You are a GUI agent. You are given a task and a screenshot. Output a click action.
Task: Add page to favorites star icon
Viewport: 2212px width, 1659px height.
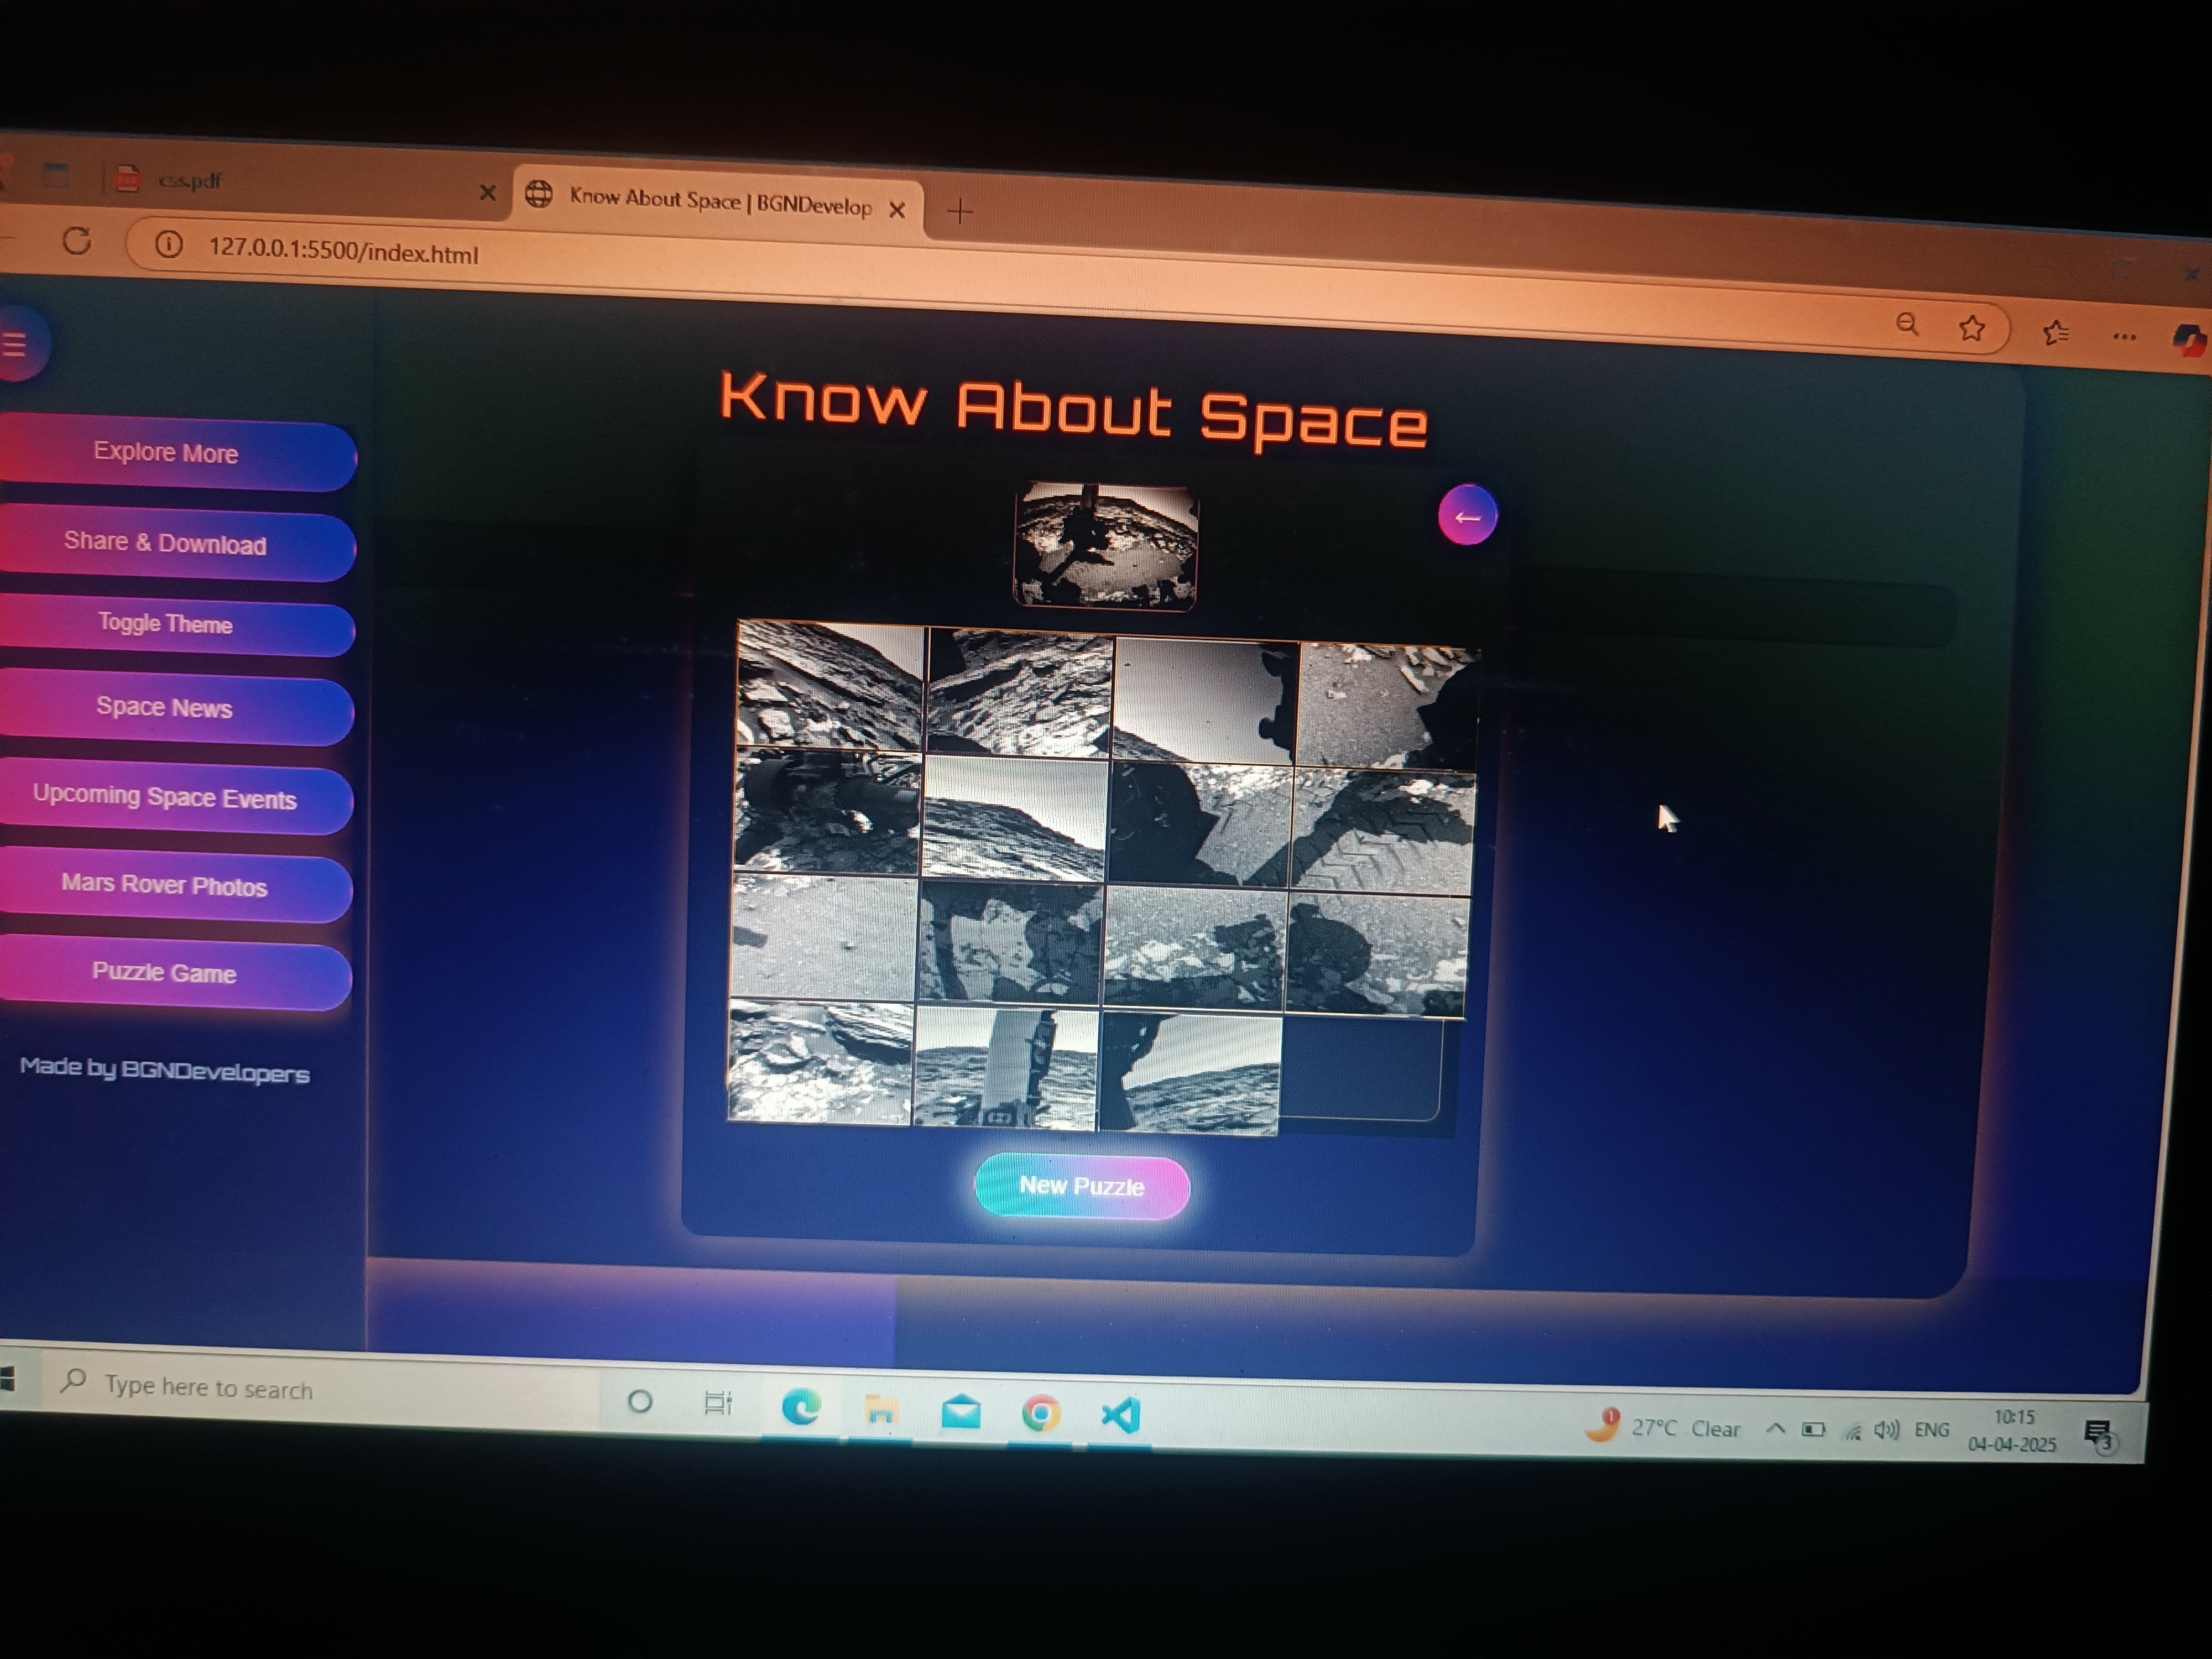[1971, 328]
